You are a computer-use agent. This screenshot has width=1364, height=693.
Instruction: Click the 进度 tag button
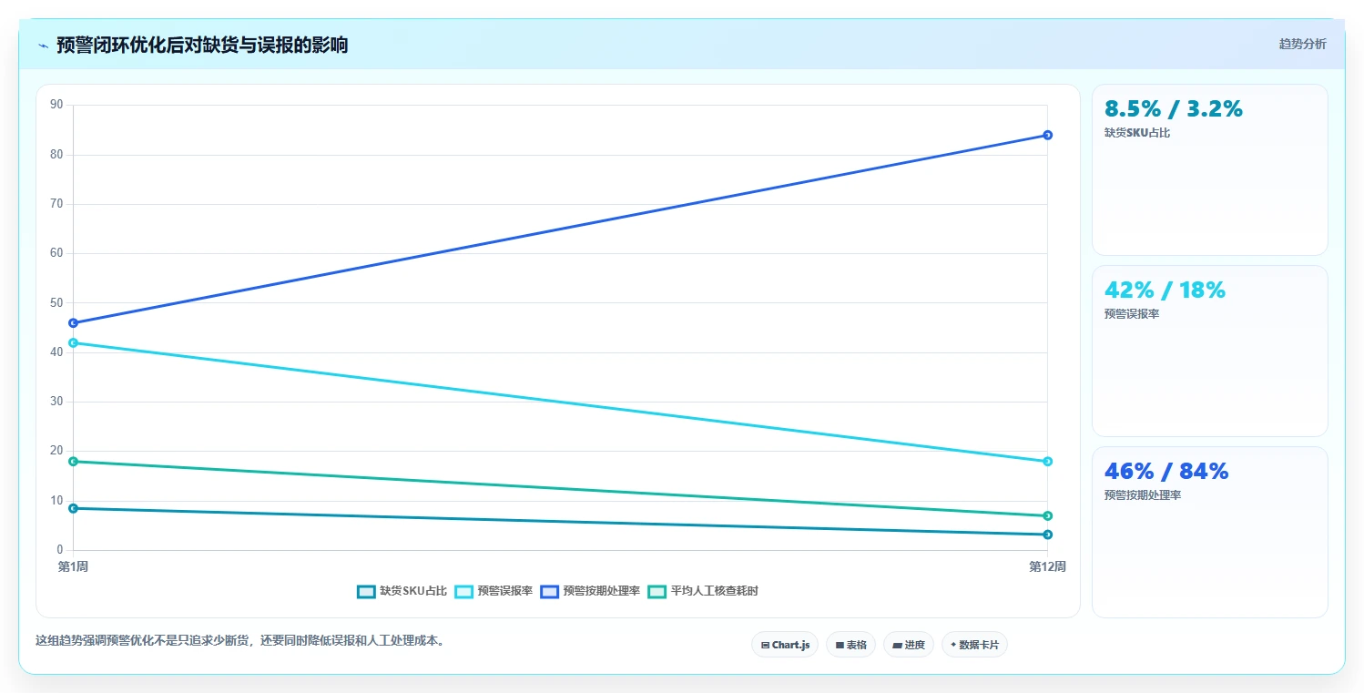[x=909, y=645]
